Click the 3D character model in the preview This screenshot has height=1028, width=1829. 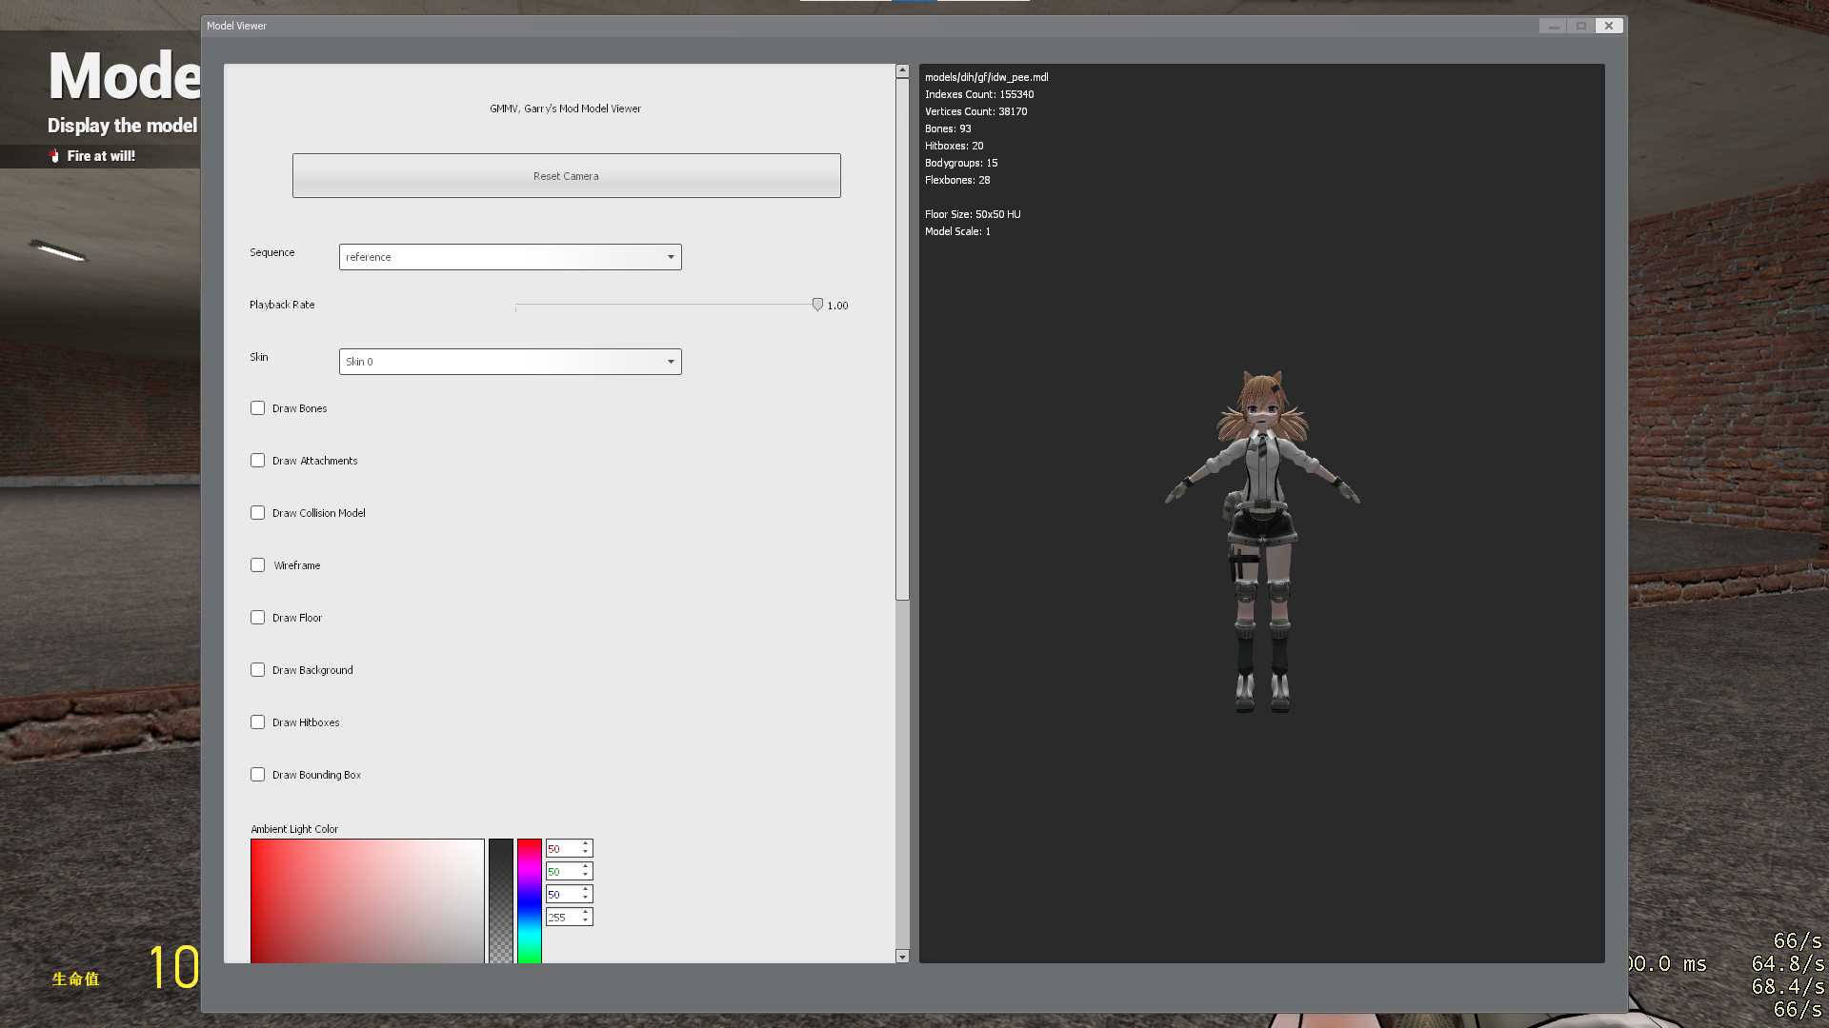[1262, 541]
